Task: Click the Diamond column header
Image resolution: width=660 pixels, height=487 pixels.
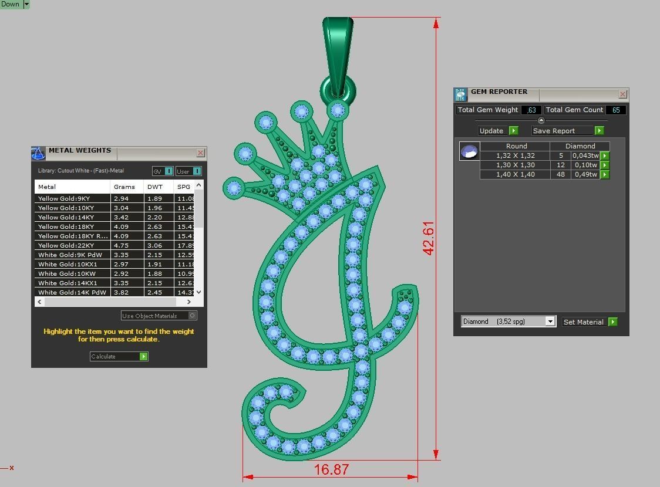Action: [580, 146]
